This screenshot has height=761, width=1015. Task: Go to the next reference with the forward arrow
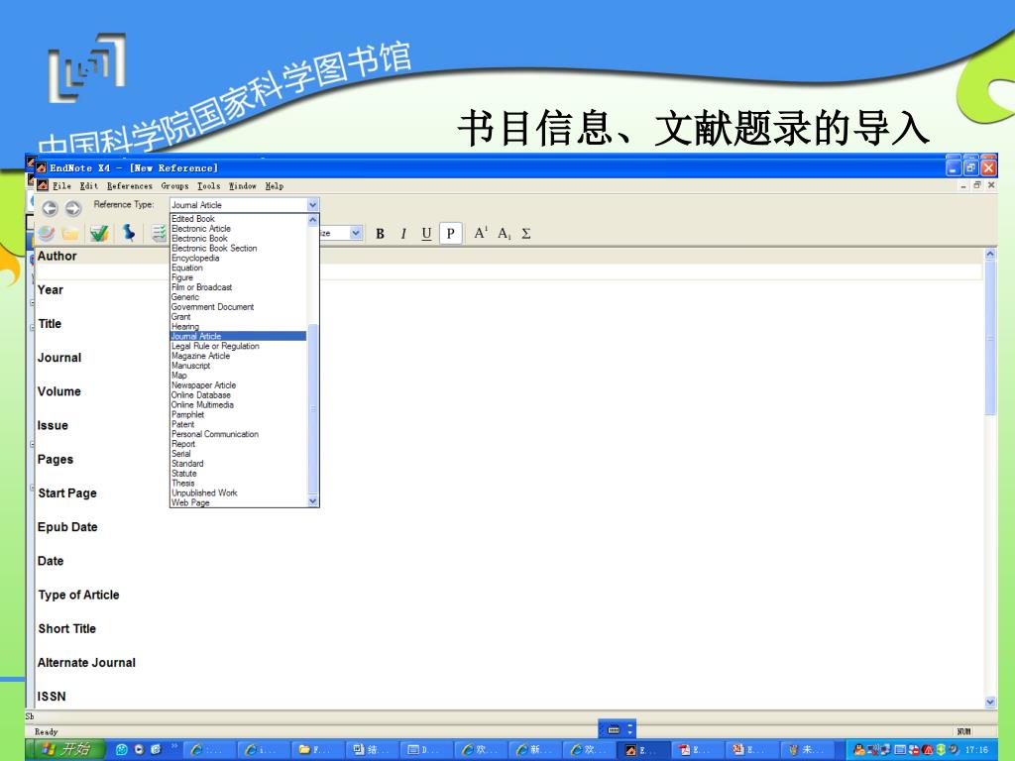(x=73, y=208)
